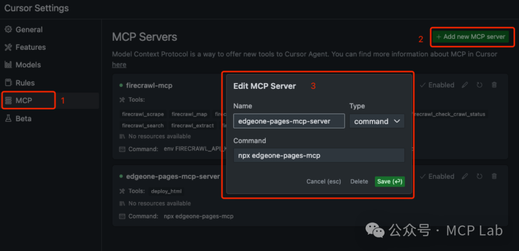This screenshot has width=519, height=251.
Task: Click the MCP server stack icon
Action: point(8,100)
